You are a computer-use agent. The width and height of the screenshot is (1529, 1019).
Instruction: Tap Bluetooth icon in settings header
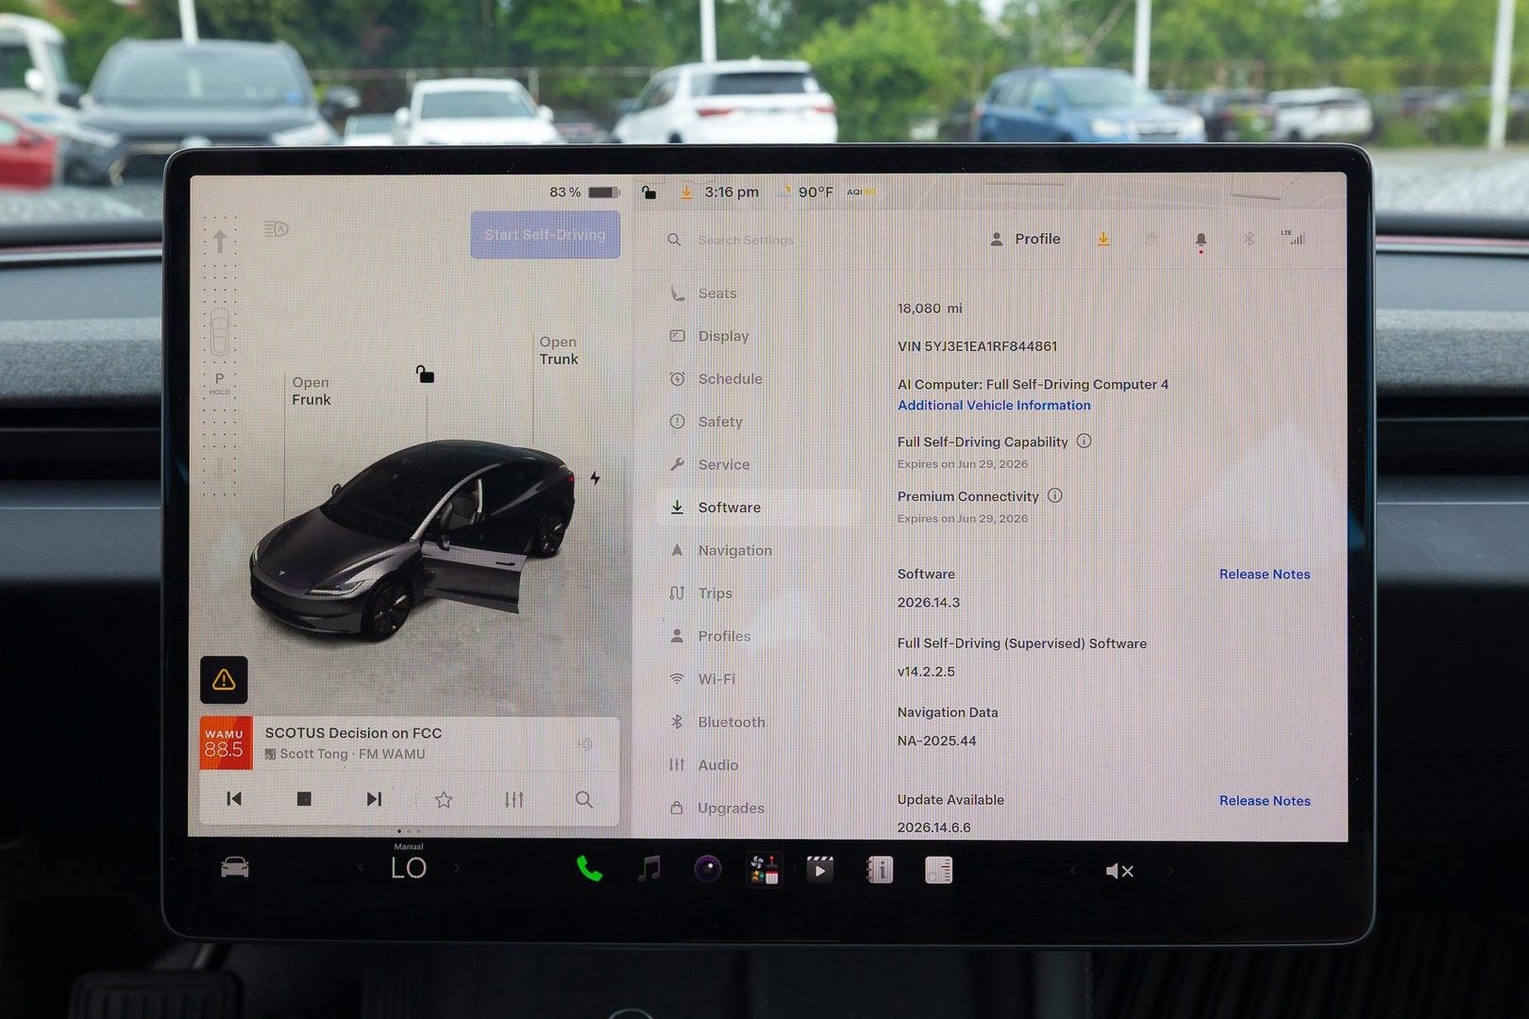(1248, 240)
